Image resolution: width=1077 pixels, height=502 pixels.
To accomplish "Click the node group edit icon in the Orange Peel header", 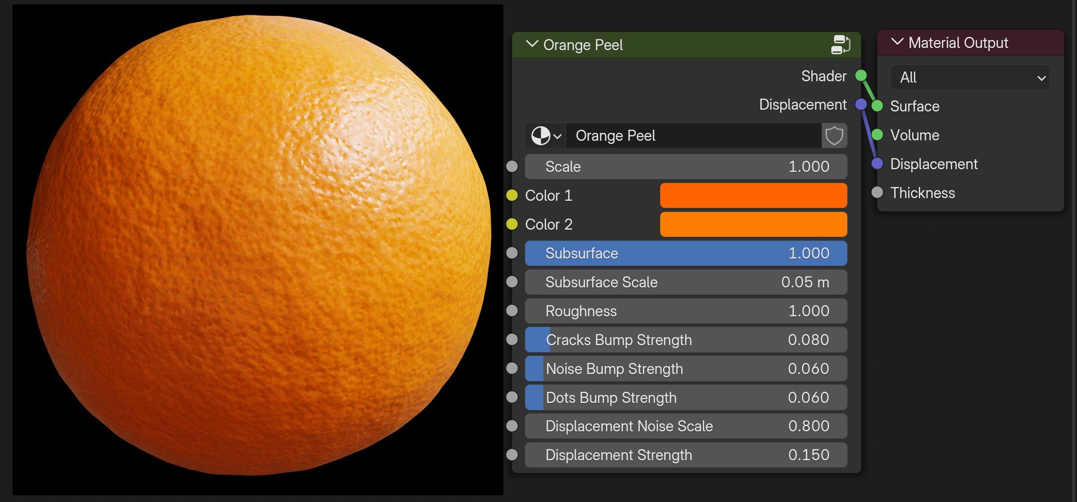I will click(840, 45).
